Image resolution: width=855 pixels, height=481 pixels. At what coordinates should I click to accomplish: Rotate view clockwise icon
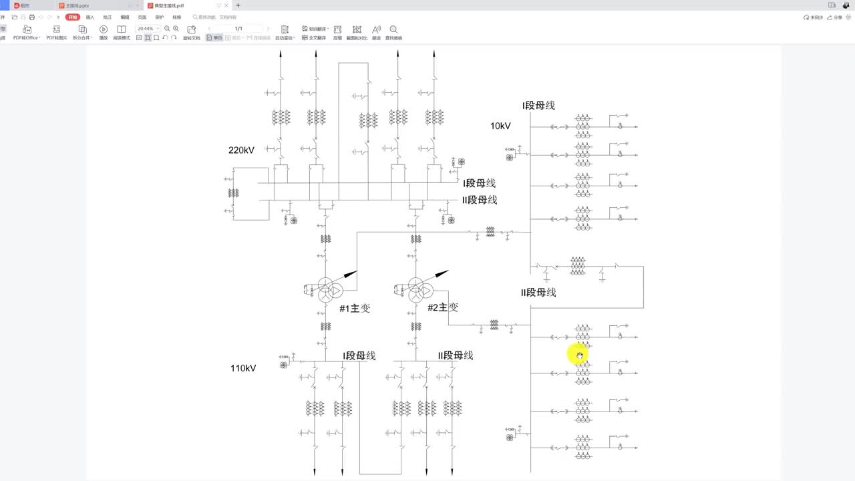(x=174, y=38)
